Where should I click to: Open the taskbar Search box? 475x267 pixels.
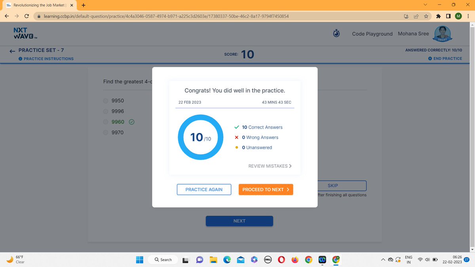(163, 260)
